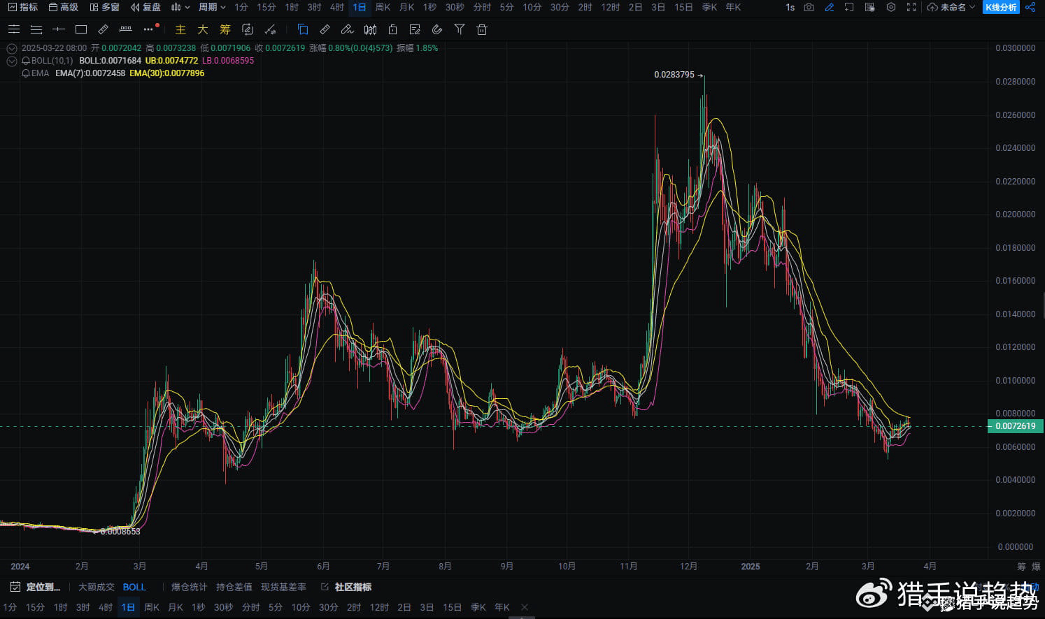Image resolution: width=1045 pixels, height=619 pixels.
Task: Select the parallel lines list tool
Action: pyautogui.click(x=36, y=29)
